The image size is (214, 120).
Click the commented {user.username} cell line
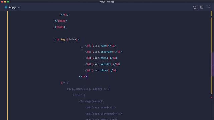(103, 114)
